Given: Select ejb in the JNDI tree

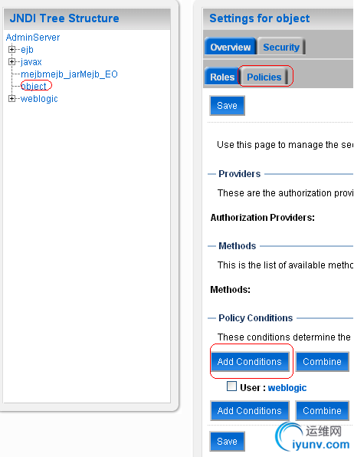Looking at the screenshot, I should coord(27,50).
